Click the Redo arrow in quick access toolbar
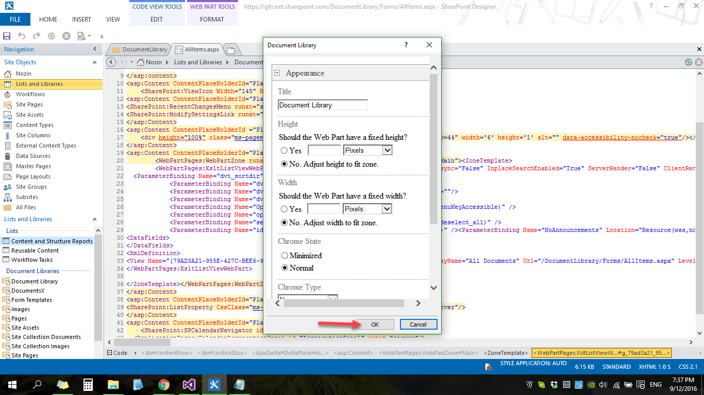 [37, 36]
